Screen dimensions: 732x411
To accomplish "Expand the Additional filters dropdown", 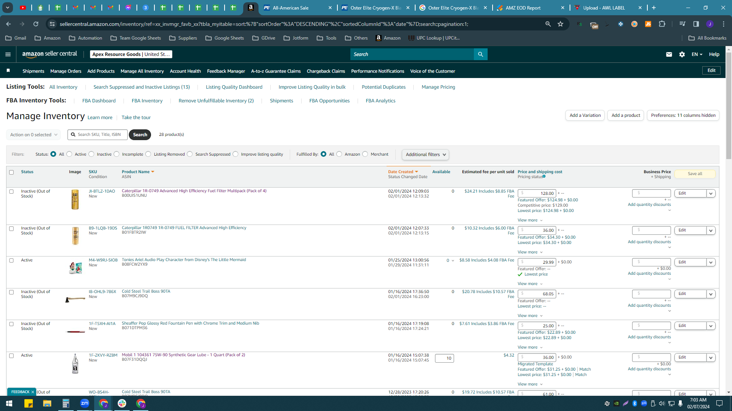I will pyautogui.click(x=425, y=155).
